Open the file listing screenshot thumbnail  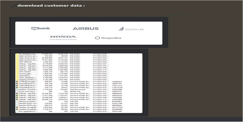click(x=79, y=83)
